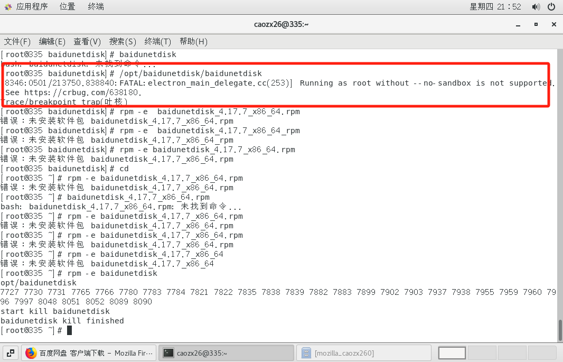Image resolution: width=563 pixels, height=362 pixels.
Task: Open the 编辑(E) menu
Action: [52, 42]
